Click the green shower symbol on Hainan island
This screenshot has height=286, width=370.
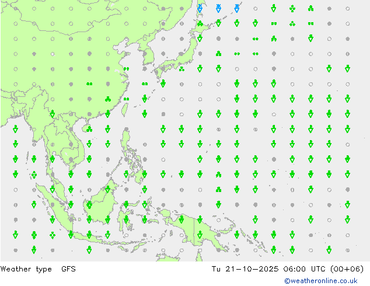tap(89, 129)
